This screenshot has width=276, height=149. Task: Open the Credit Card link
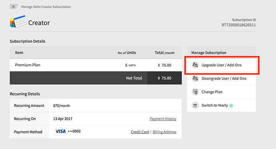(x=140, y=132)
